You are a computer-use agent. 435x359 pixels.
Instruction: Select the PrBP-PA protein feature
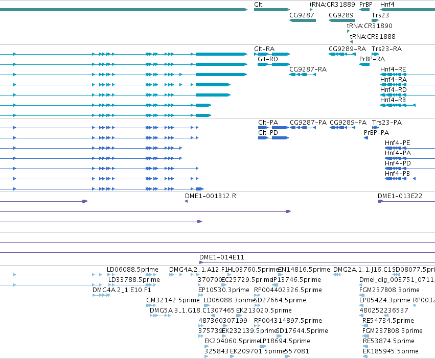pos(366,138)
